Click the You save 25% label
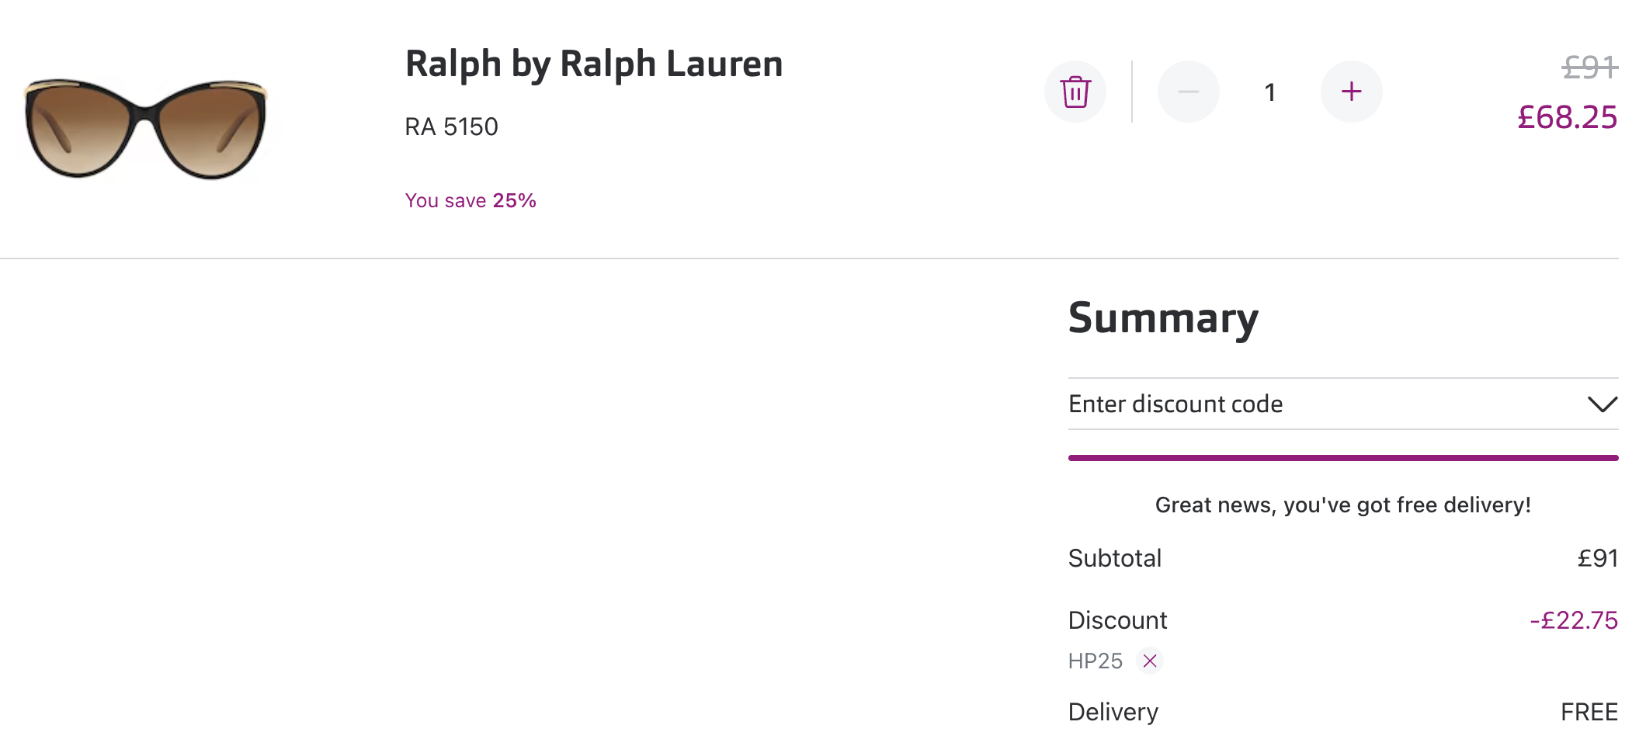 pos(471,200)
